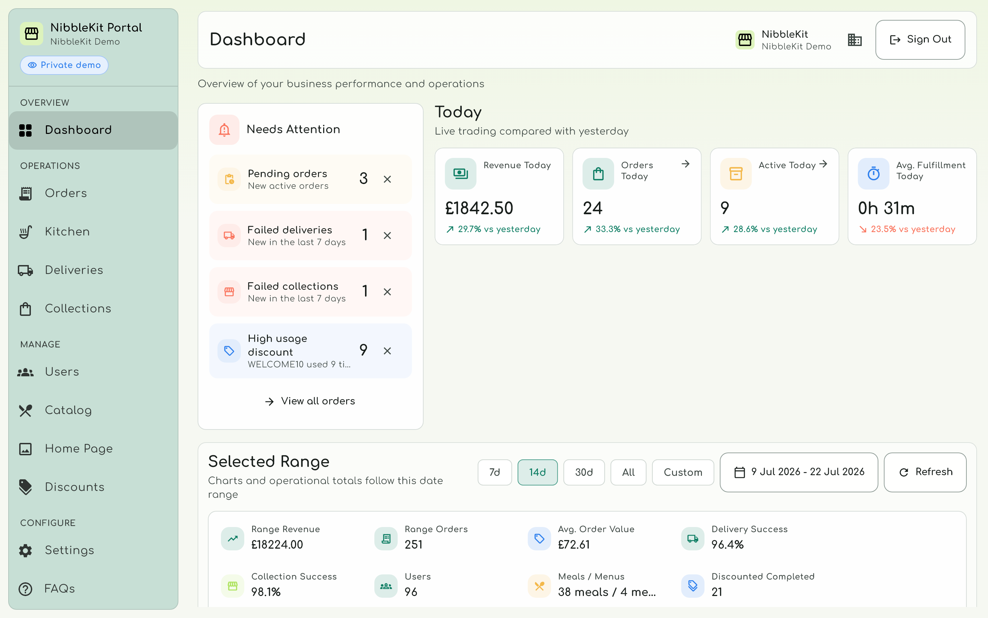Click the Active Today box icon

pyautogui.click(x=736, y=174)
